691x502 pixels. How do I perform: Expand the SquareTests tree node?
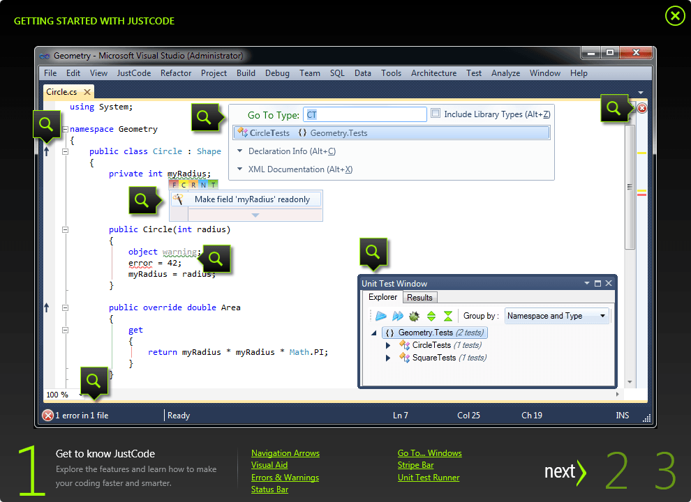pyautogui.click(x=388, y=358)
